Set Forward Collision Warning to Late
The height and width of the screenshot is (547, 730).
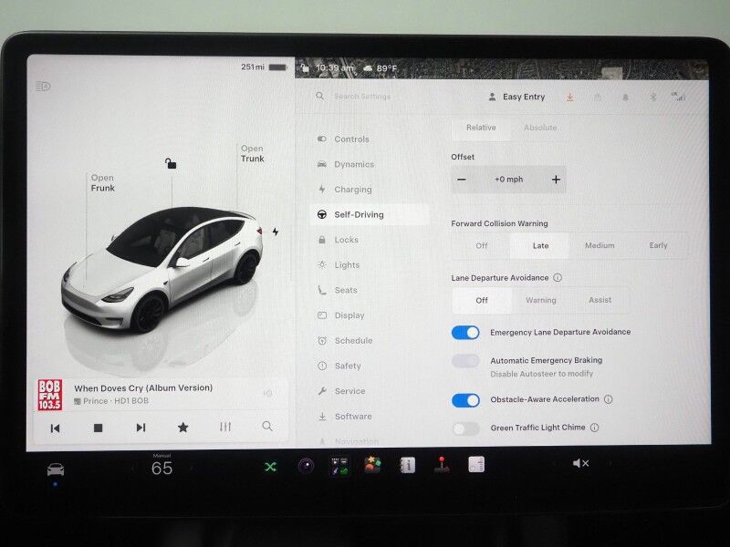click(x=540, y=245)
